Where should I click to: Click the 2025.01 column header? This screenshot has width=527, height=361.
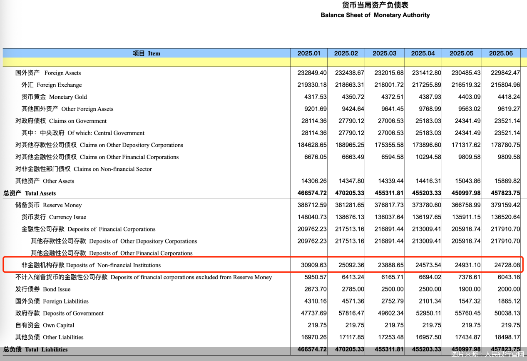click(x=309, y=53)
